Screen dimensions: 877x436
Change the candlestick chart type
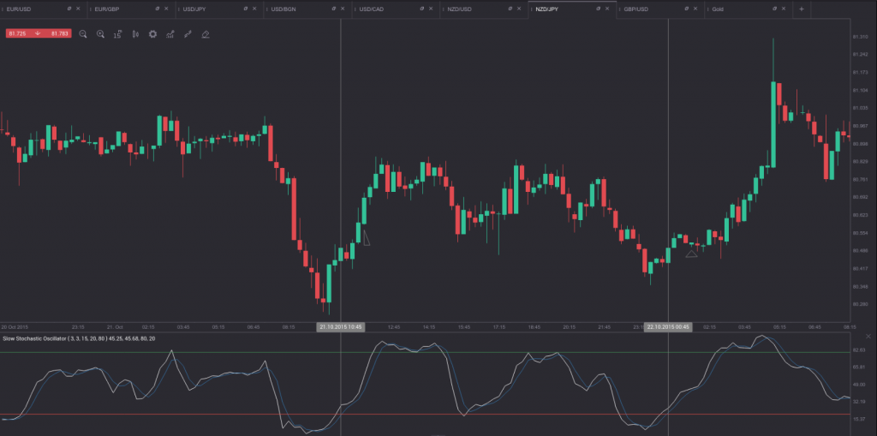click(134, 34)
